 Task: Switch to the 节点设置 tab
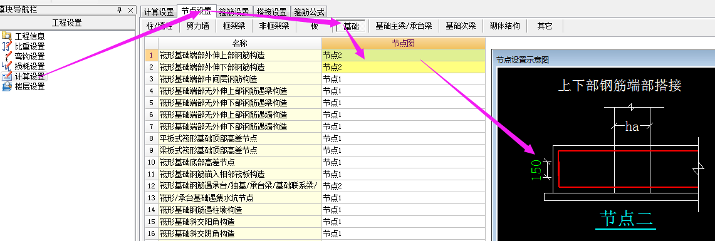196,11
